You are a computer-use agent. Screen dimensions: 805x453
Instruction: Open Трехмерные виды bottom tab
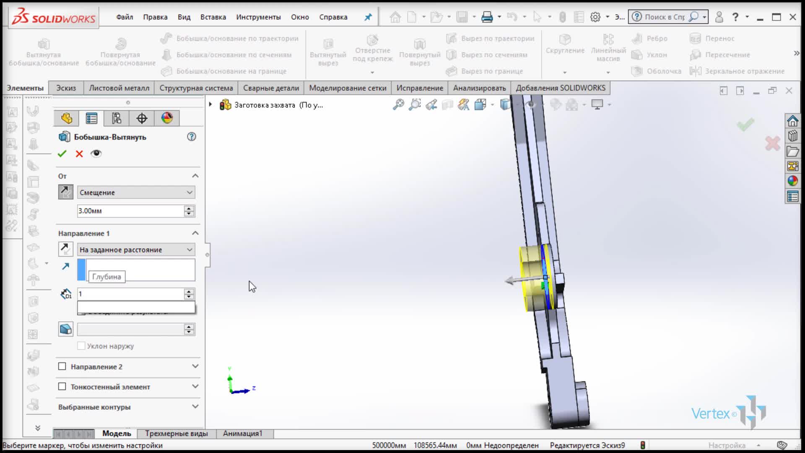[x=176, y=433]
